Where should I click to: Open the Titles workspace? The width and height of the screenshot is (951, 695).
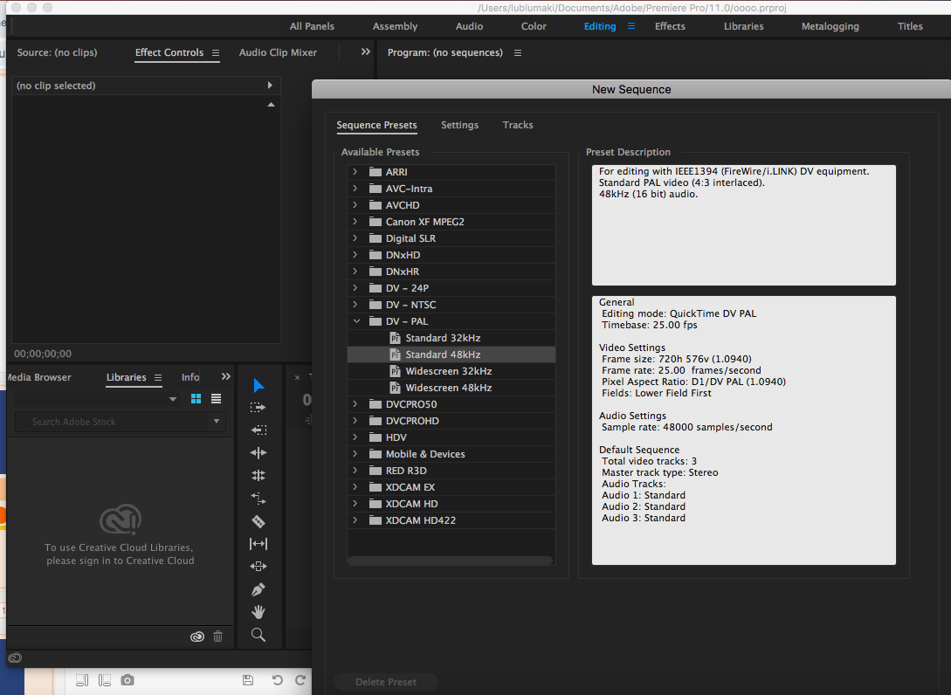coord(910,26)
